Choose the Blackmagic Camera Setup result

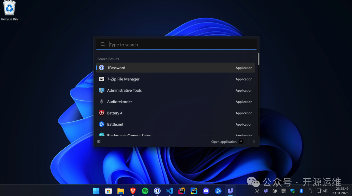click(129, 135)
